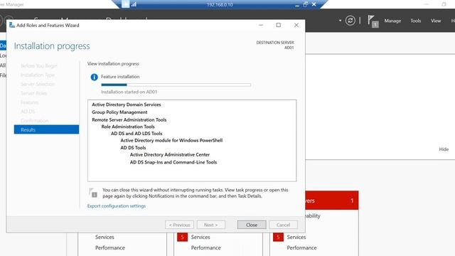
Task: Select the Server Roles step in sidebar
Action: pyautogui.click(x=33, y=93)
